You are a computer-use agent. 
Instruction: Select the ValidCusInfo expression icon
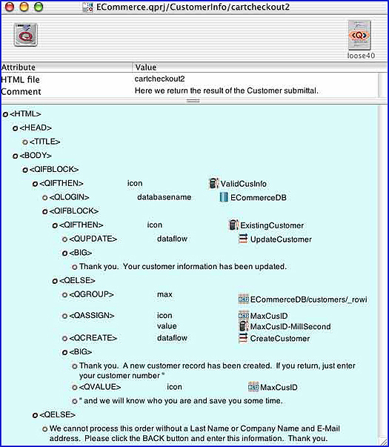click(x=213, y=183)
